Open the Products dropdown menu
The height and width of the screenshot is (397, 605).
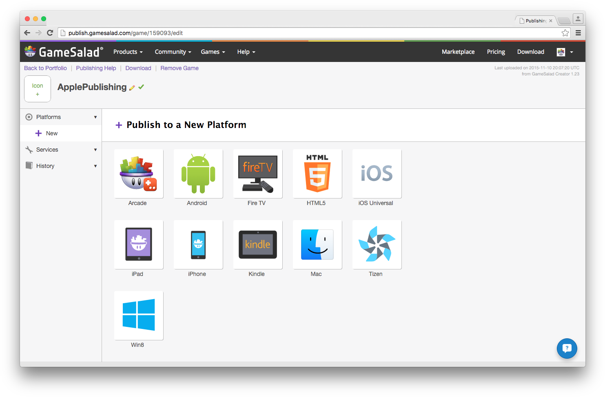pos(128,52)
